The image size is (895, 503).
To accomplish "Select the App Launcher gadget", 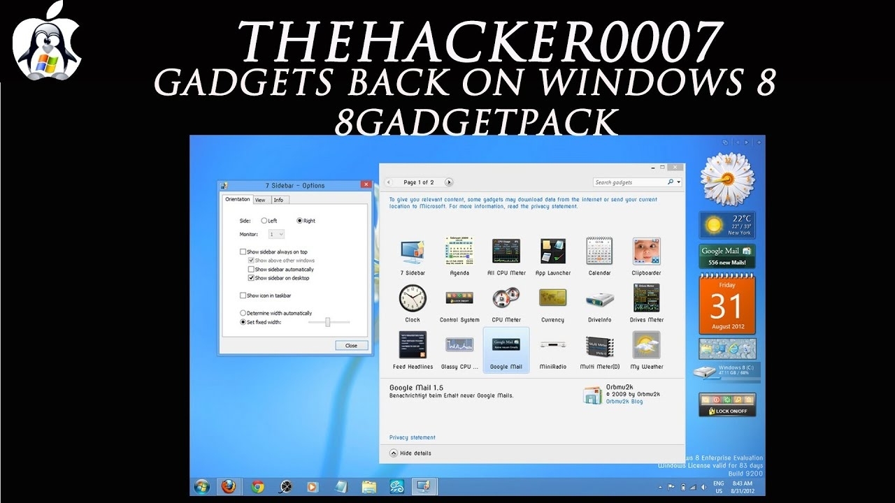I will [x=553, y=251].
